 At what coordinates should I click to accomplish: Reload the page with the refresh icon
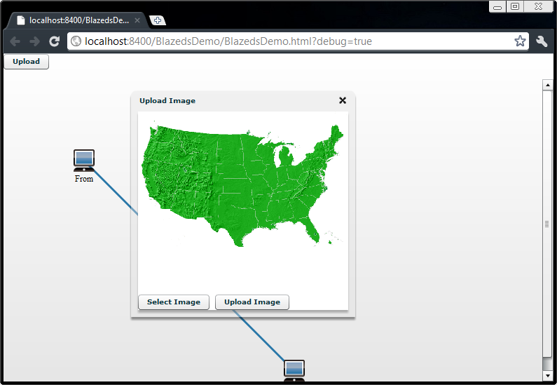pos(55,41)
